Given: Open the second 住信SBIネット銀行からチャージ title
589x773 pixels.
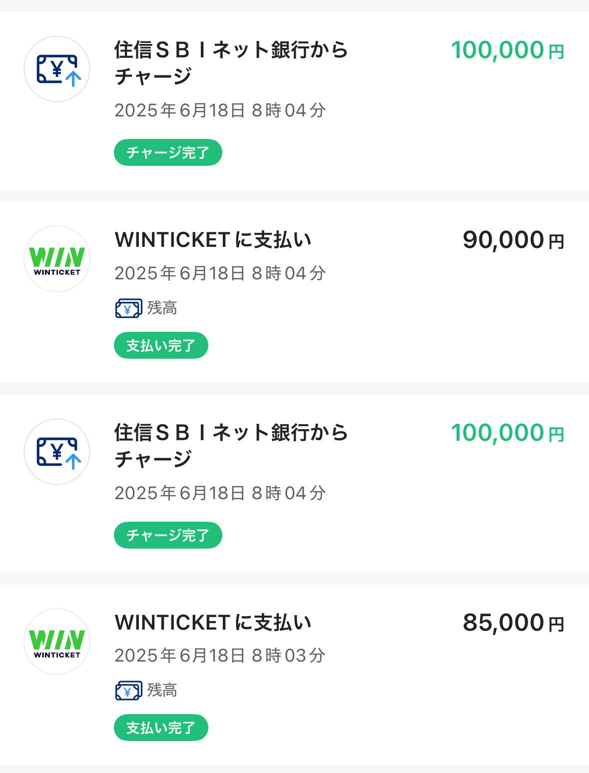Looking at the screenshot, I should click(x=231, y=446).
